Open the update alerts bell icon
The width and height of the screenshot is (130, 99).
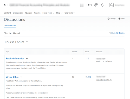102,5
